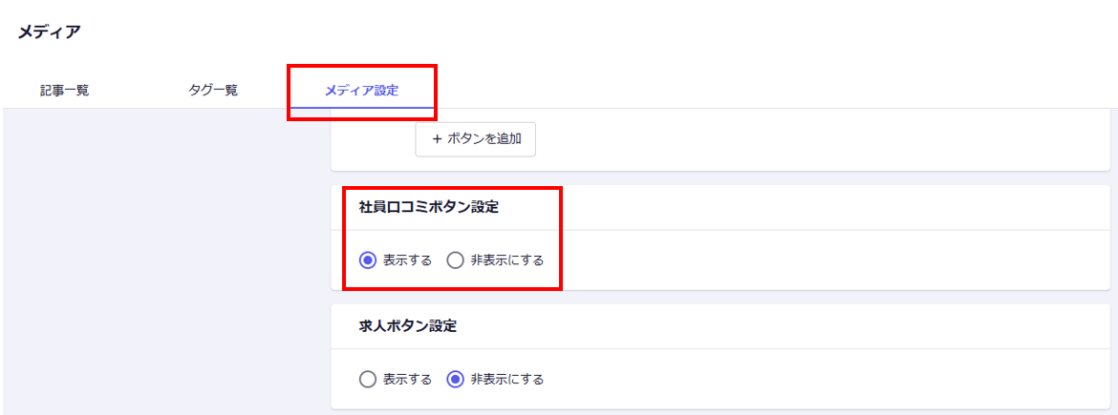Open the 記事一覧 tab
This screenshot has height=415, width=1118.
click(x=65, y=91)
